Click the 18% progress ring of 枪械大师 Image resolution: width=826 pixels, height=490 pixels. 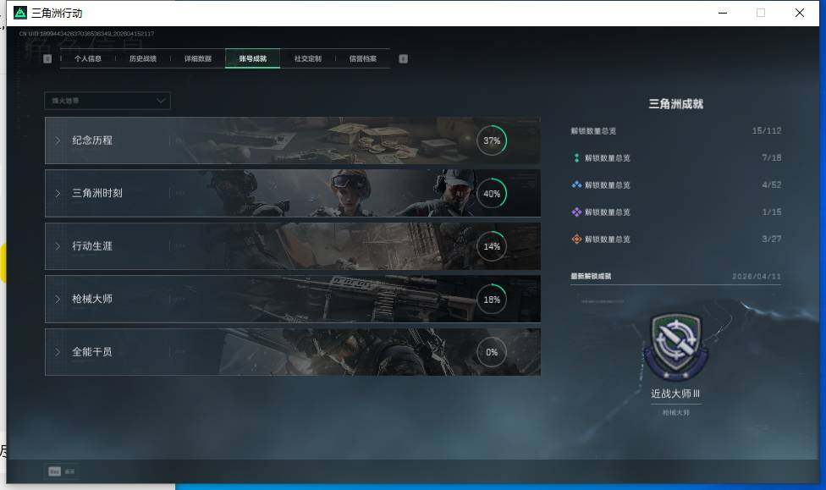[x=492, y=299]
